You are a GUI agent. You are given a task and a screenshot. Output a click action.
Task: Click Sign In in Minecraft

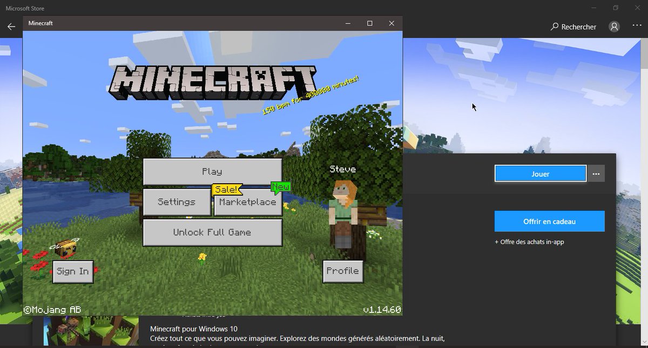pyautogui.click(x=73, y=271)
